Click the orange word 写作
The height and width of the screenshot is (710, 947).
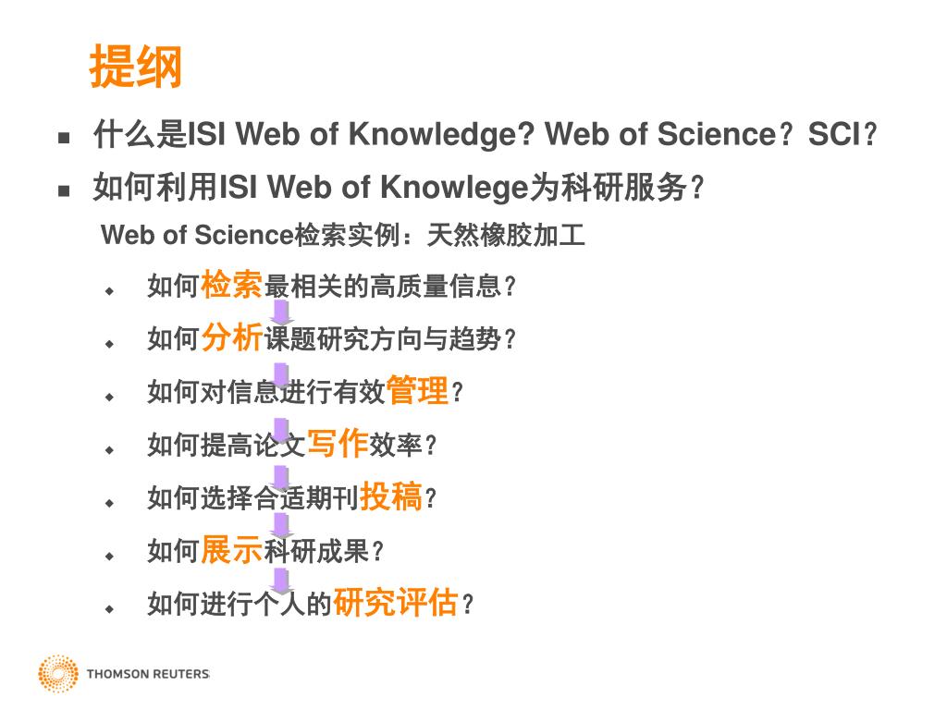338,444
